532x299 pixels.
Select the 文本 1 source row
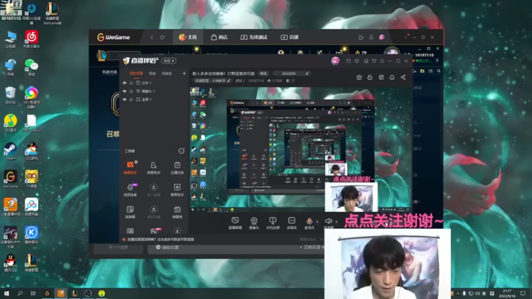[154, 82]
